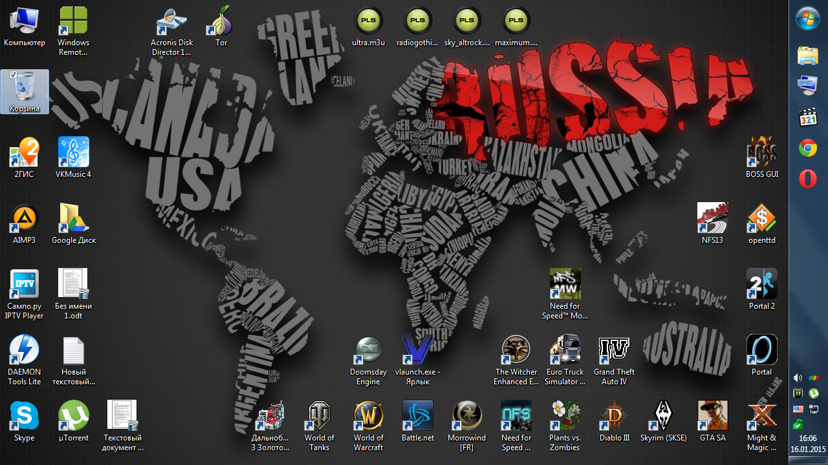Select the µTorrent desktop shortcut
The image size is (828, 465).
[74, 422]
